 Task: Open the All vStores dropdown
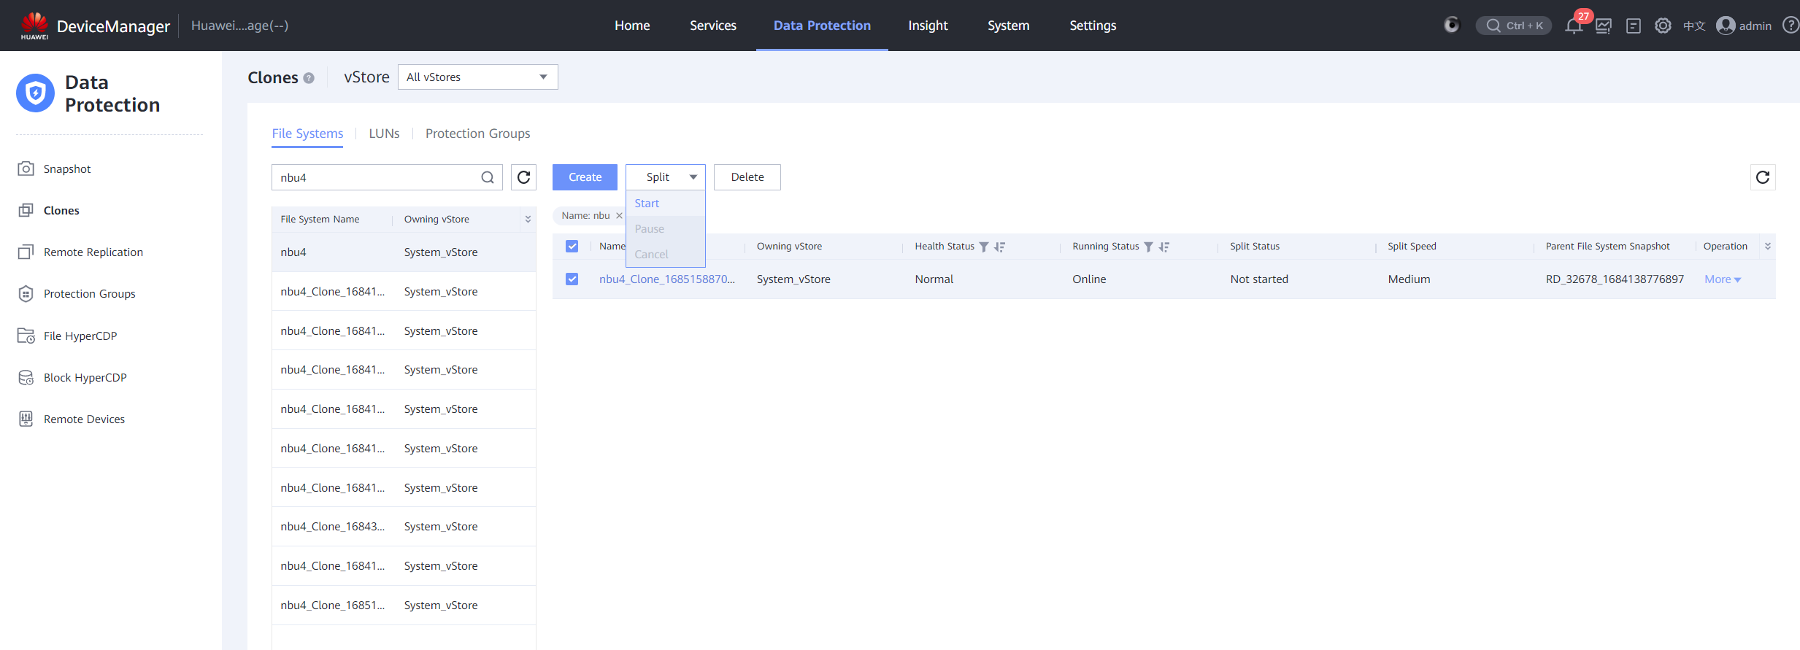tap(477, 77)
